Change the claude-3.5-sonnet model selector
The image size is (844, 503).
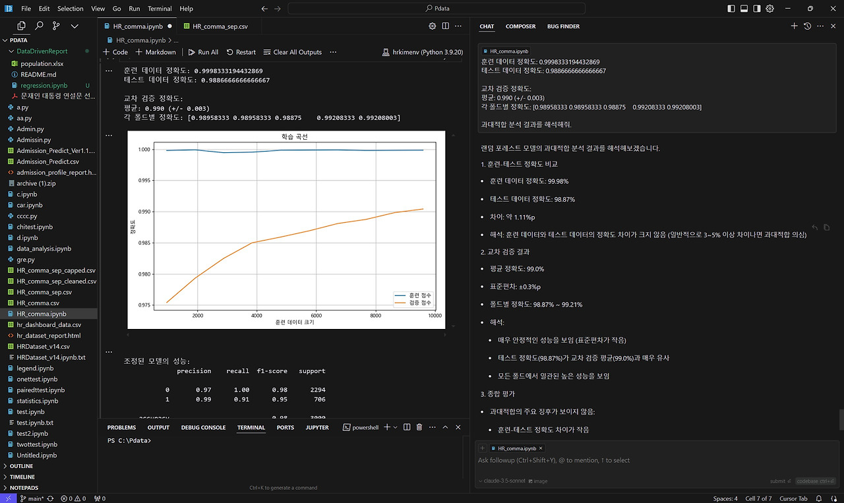[x=502, y=481]
